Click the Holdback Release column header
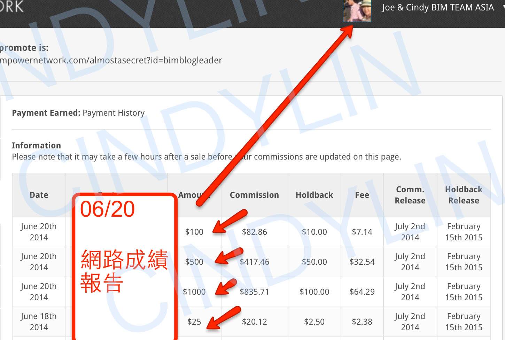505x340 pixels. click(464, 195)
